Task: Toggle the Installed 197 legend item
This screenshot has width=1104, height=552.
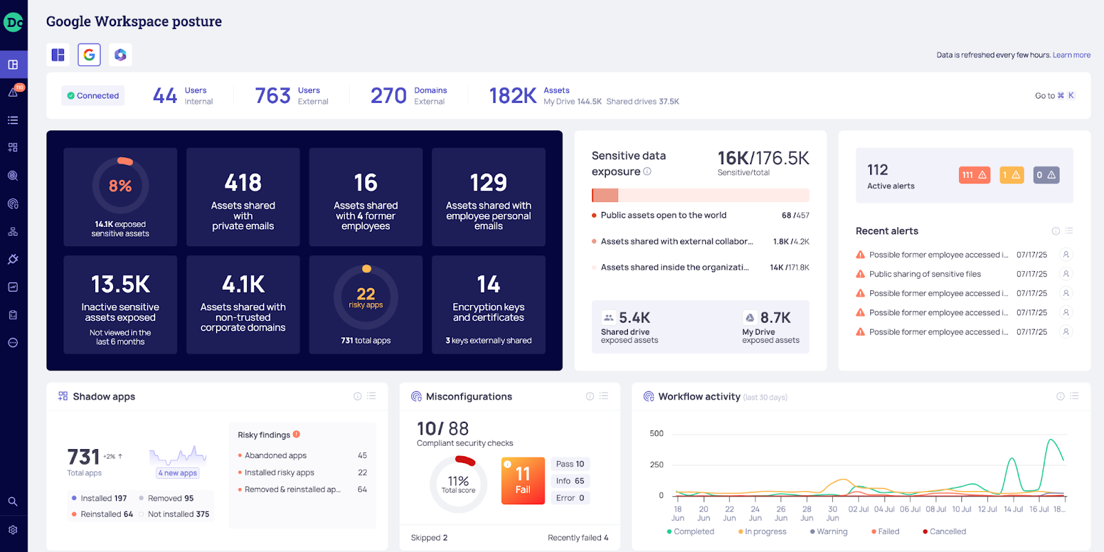Action: (99, 498)
